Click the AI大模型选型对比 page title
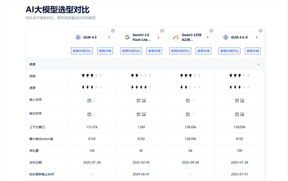 pos(58,10)
